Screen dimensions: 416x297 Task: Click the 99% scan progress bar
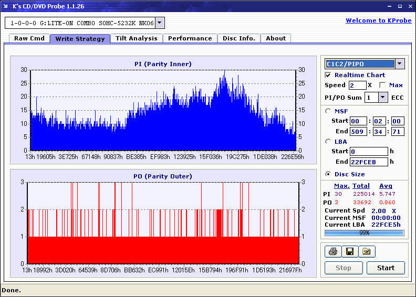[364, 232]
